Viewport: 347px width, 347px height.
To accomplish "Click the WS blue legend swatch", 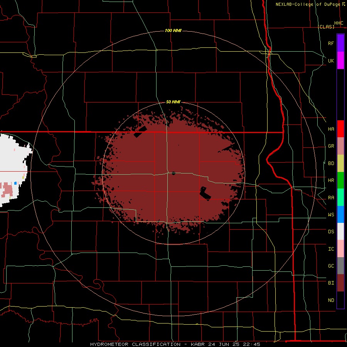I will pyautogui.click(x=340, y=214).
